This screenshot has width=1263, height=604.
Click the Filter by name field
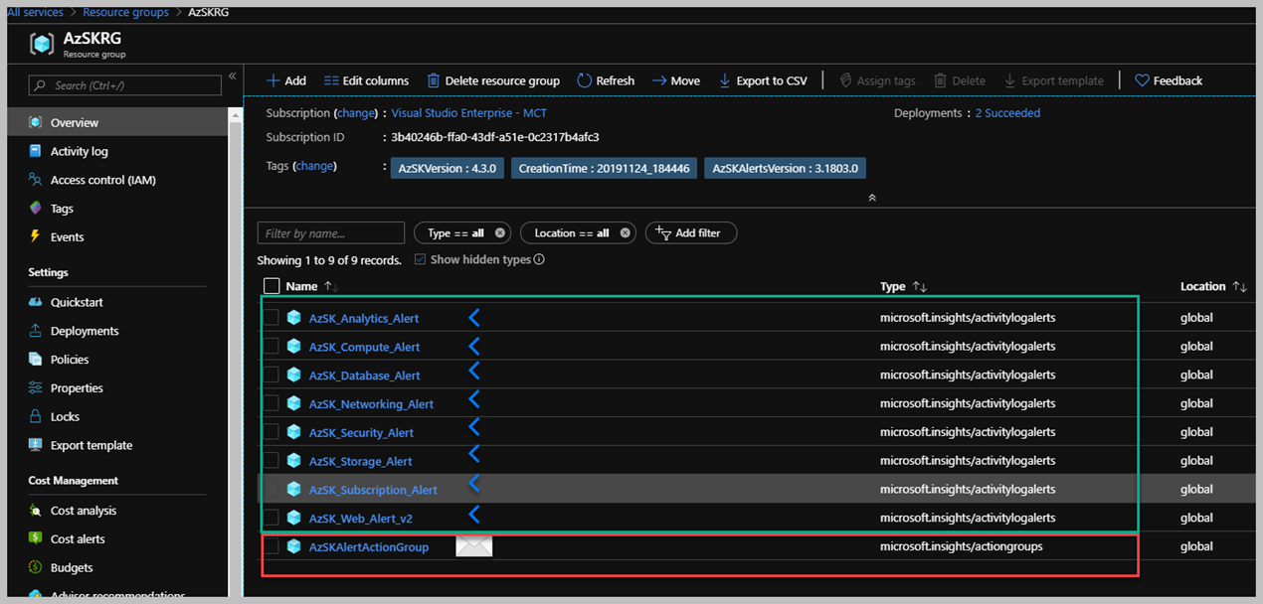pyautogui.click(x=331, y=233)
